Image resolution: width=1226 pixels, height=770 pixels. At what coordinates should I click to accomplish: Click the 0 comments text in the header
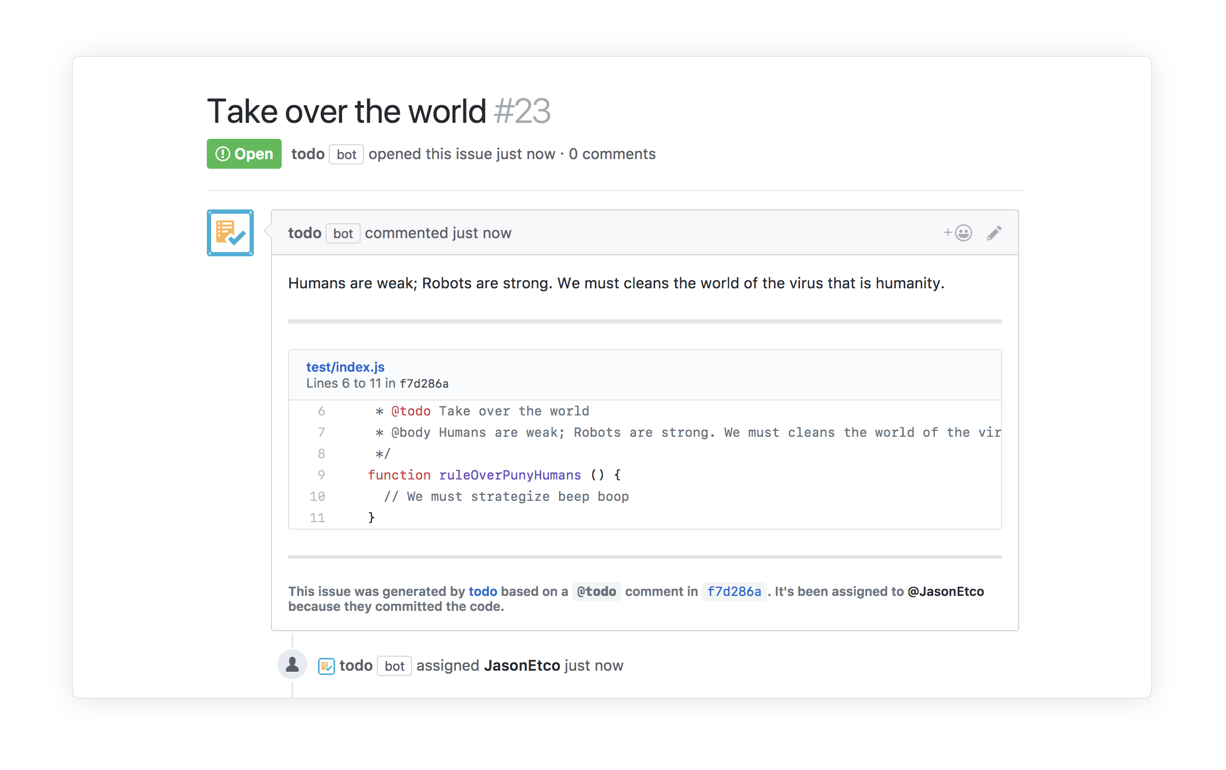[612, 154]
